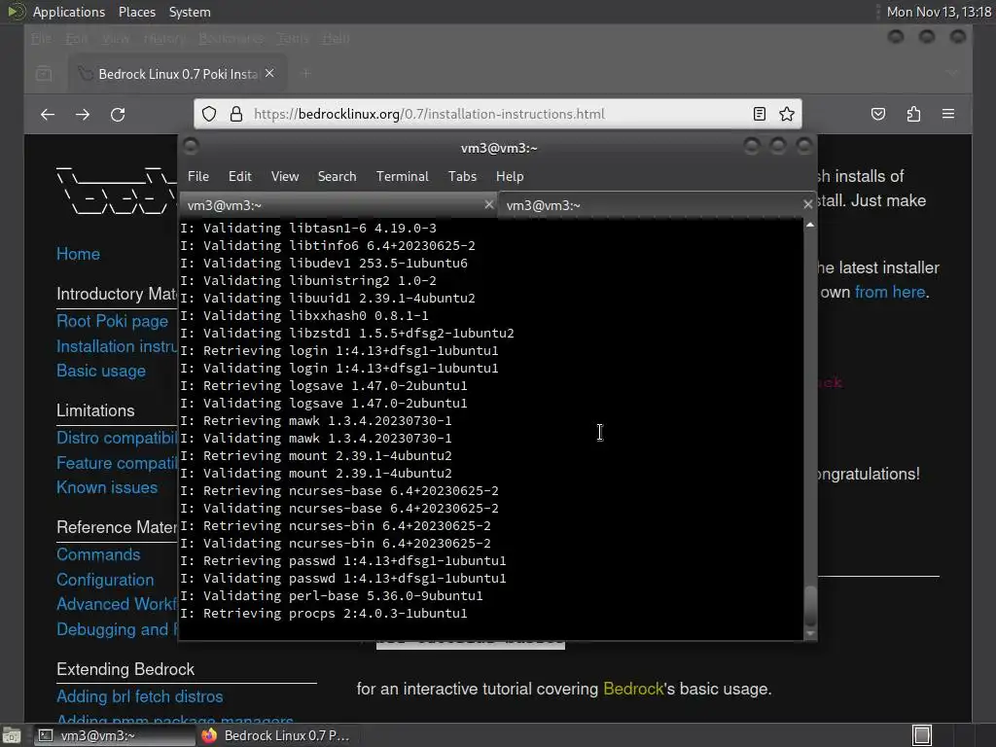This screenshot has width=996, height=747.
Task: Open the terminal Search menu
Action: click(x=337, y=176)
